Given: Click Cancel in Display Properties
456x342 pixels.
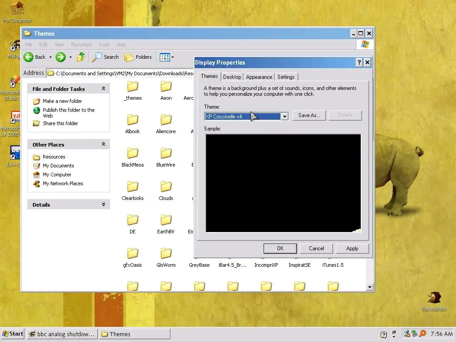Looking at the screenshot, I should [x=316, y=248].
